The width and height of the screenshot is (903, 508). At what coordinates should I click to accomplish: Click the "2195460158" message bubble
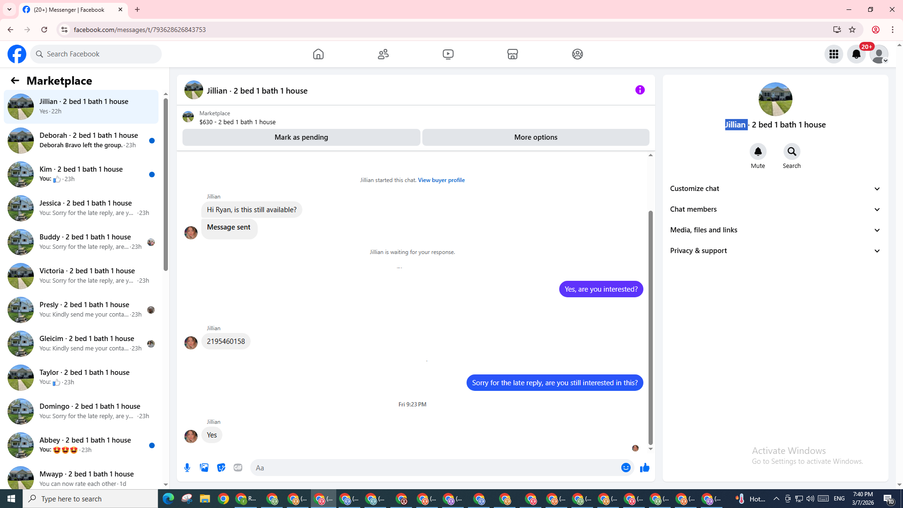tap(226, 341)
